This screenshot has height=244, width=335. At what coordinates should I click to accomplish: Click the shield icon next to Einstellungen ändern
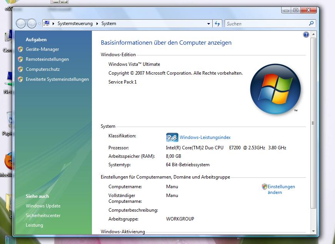coord(264,187)
